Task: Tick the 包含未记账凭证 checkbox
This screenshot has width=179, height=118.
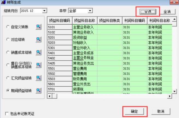Action: pyautogui.click(x=7, y=114)
